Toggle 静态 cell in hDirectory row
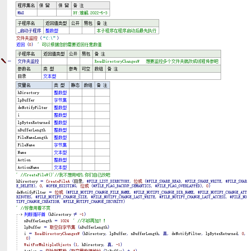This screenshot has width=252, height=251. click(75, 93)
